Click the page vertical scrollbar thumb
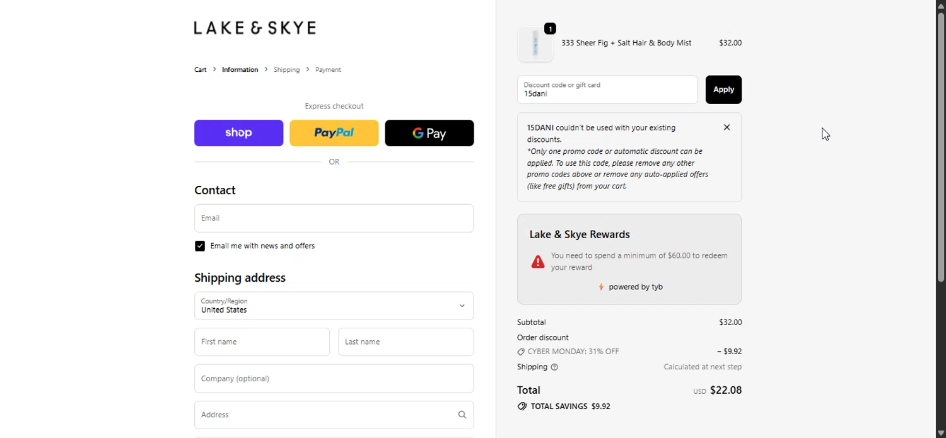946x438 pixels. click(x=940, y=146)
